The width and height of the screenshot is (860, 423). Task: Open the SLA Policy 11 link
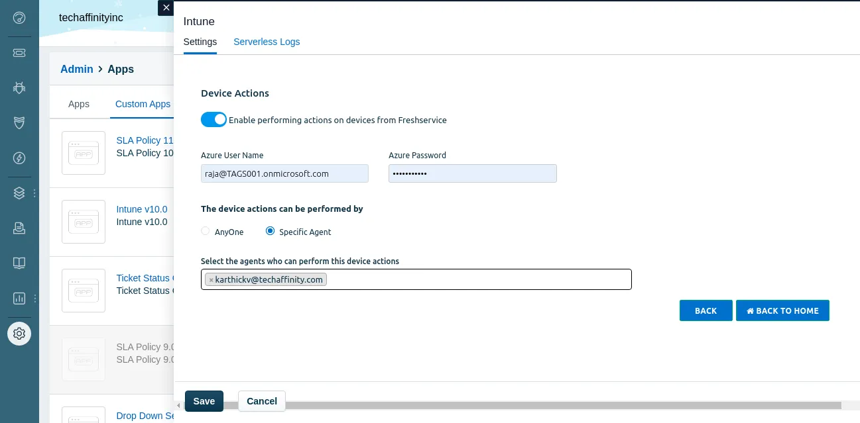(x=145, y=140)
